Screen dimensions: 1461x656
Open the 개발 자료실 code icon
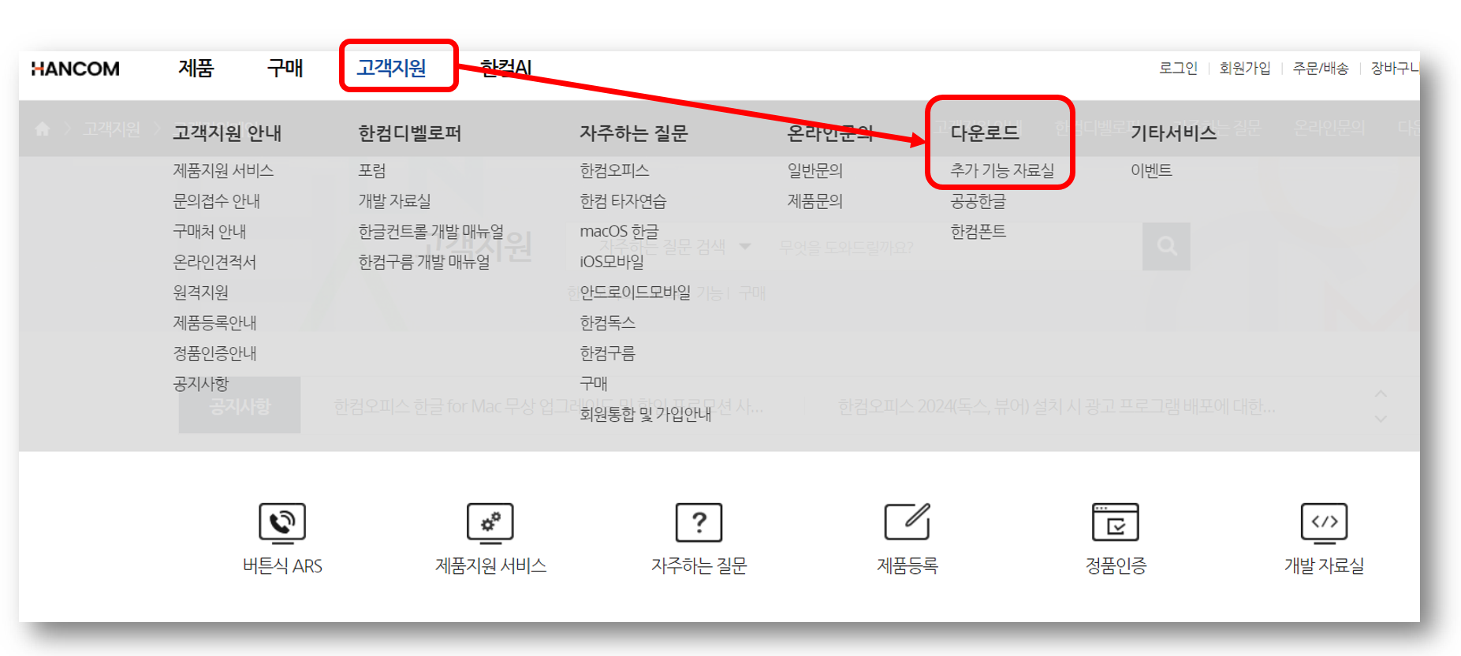click(1324, 523)
